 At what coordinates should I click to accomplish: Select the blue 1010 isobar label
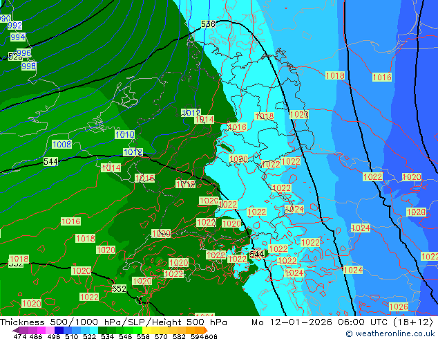click(125, 134)
